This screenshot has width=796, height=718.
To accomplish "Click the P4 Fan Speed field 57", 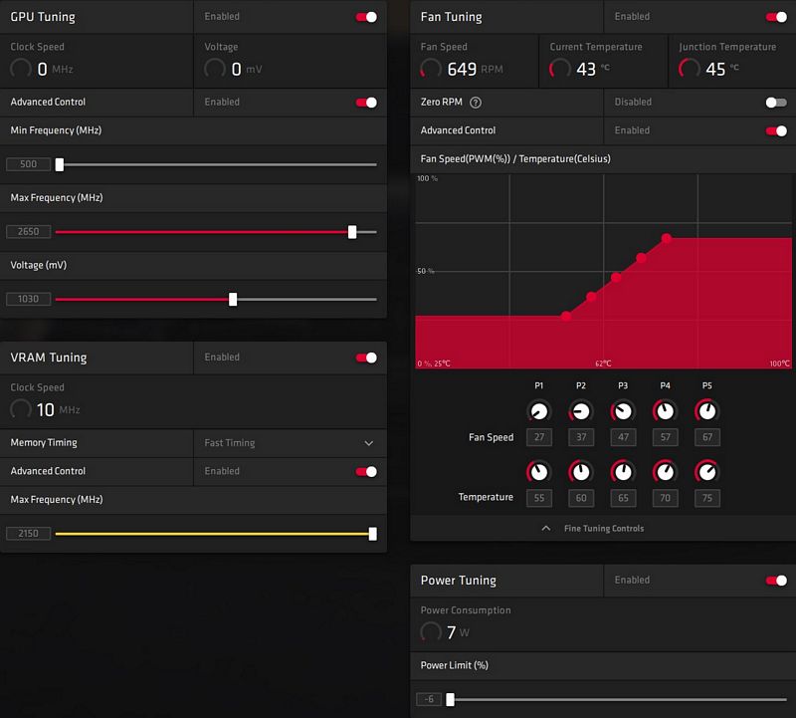I will [666, 437].
